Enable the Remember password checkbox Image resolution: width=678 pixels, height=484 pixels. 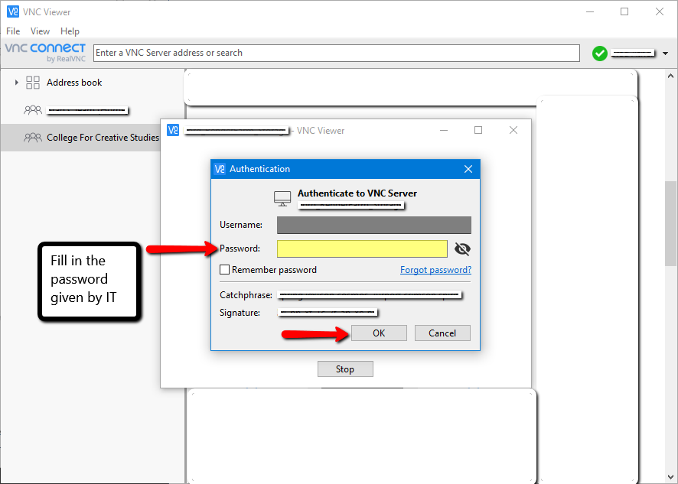point(225,270)
